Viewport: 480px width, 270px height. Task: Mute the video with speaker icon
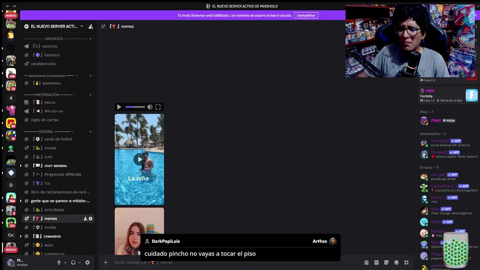[150, 107]
